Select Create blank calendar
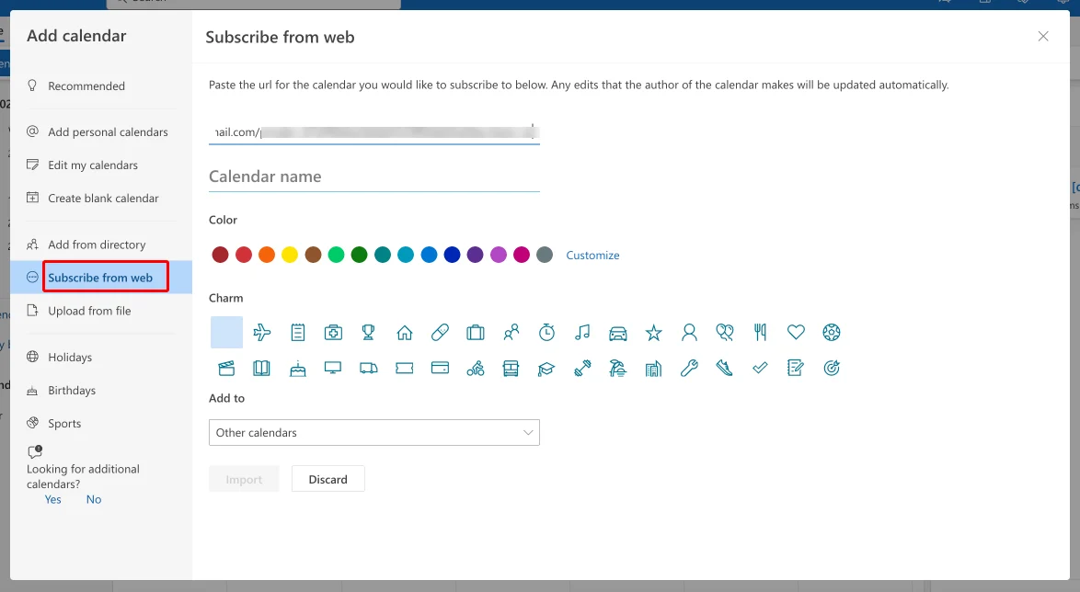 tap(101, 199)
